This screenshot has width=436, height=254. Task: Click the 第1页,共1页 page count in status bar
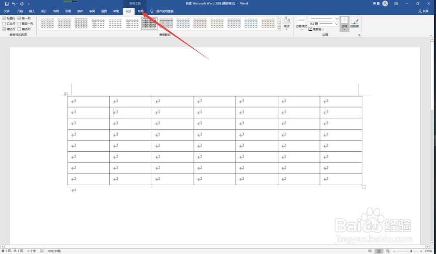click(x=12, y=251)
